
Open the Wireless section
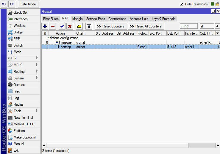coord(24,26)
